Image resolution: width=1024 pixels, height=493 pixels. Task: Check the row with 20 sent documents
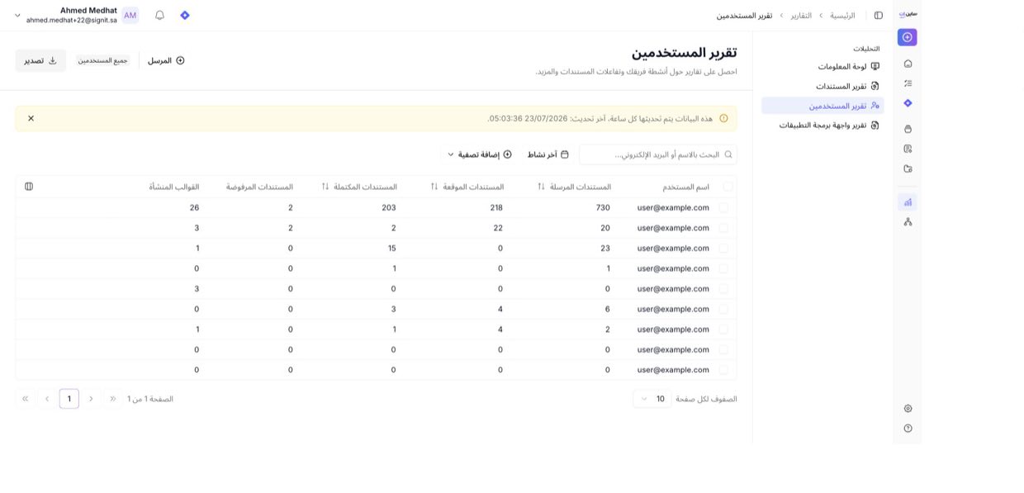(723, 228)
